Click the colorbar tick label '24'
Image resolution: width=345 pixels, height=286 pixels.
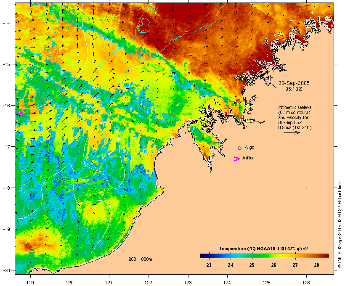point(231,265)
